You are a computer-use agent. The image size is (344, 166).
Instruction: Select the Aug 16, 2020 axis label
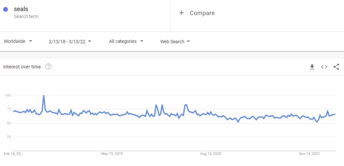[x=211, y=154]
